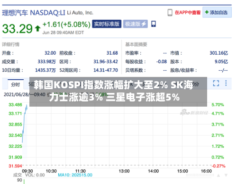Switch to the 极速版 mode

point(136,24)
